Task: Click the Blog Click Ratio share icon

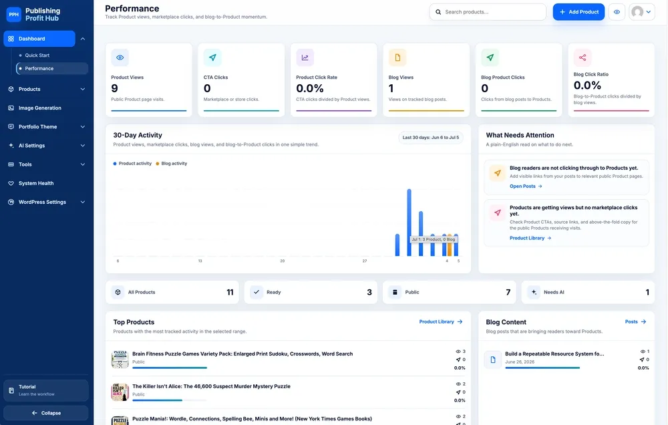Action: pos(582,57)
